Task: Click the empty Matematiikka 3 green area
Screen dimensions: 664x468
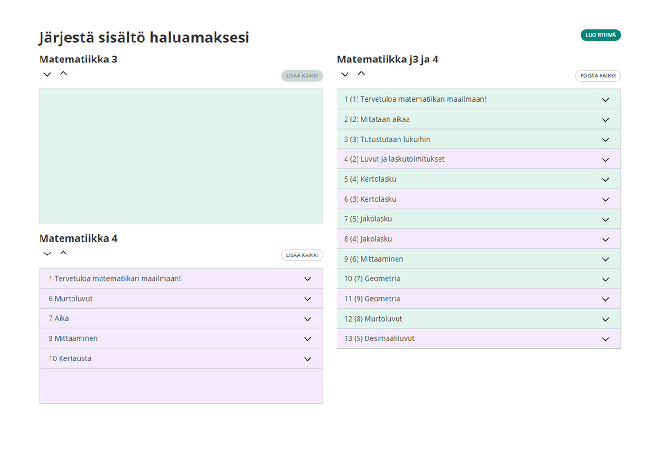Action: (181, 156)
